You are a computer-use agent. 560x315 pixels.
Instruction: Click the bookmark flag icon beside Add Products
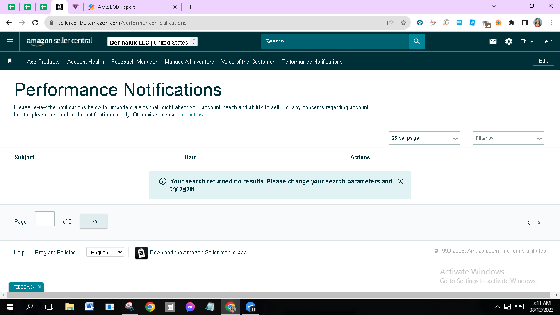pyautogui.click(x=10, y=61)
